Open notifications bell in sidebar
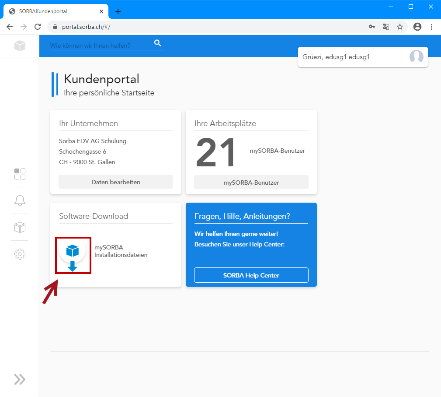The height and width of the screenshot is (397, 441). point(20,200)
